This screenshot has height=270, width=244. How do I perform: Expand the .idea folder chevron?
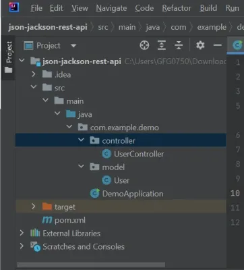[34, 74]
